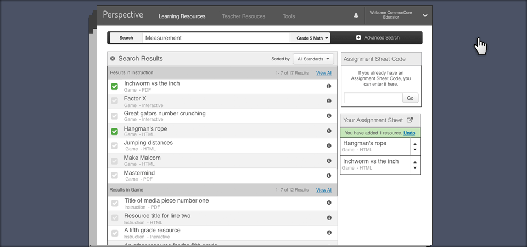Click View All in Results in Instruction
527x247 pixels.
[x=324, y=73]
